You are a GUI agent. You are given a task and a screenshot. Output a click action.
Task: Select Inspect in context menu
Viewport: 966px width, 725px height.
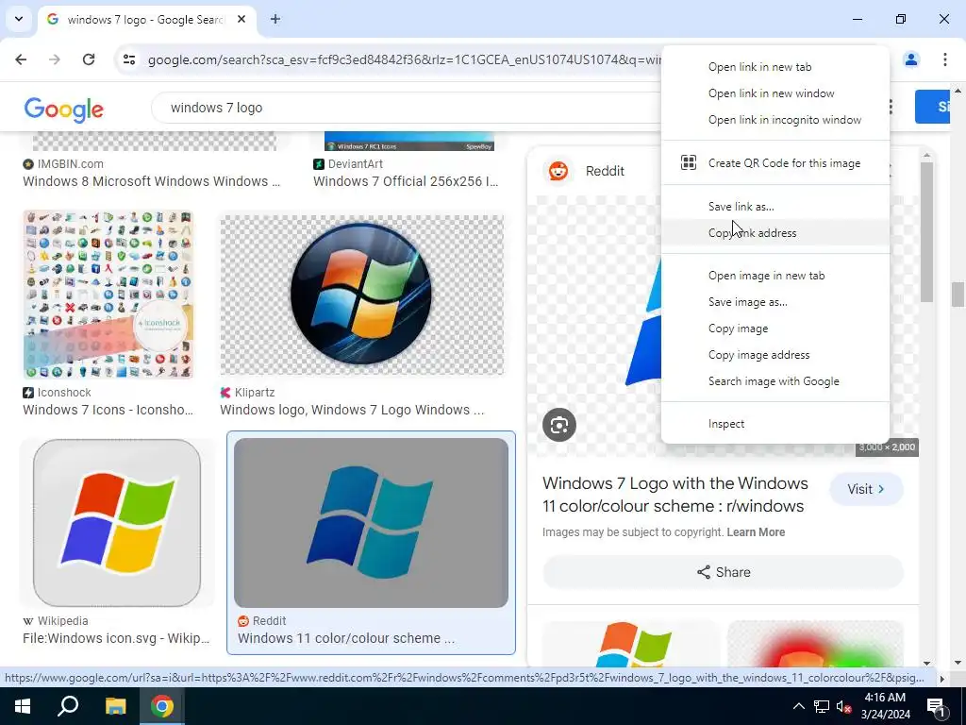(775, 424)
